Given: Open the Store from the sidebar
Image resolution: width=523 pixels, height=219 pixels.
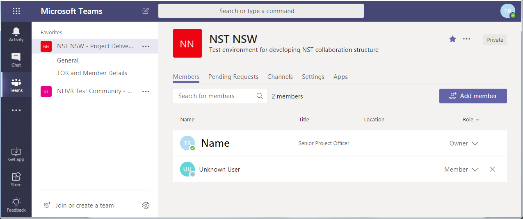Looking at the screenshot, I should tap(16, 180).
